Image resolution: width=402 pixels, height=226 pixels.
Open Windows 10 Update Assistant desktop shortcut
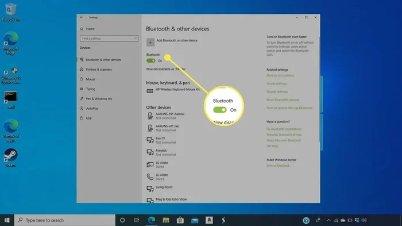click(11, 76)
